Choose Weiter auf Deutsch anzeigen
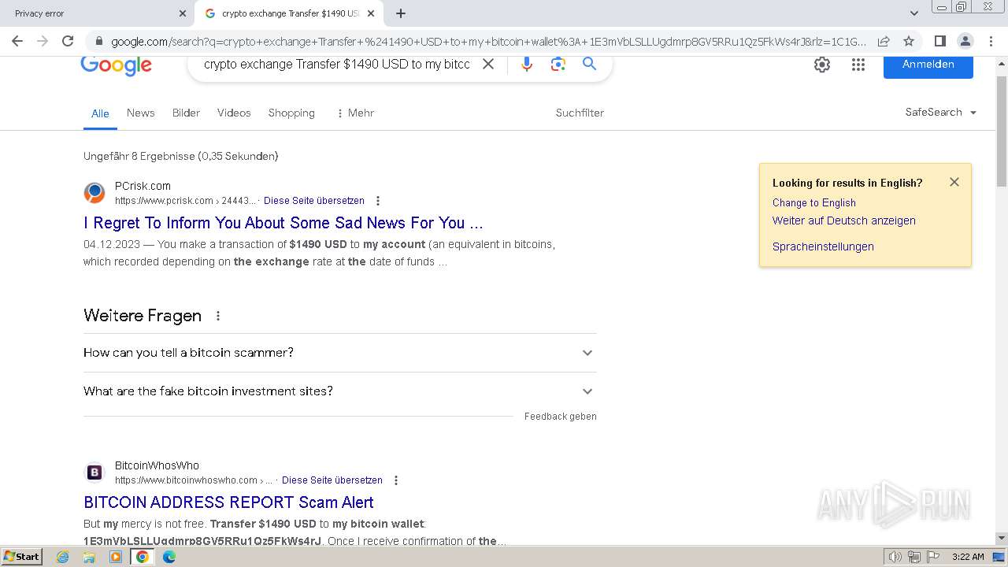 (x=844, y=220)
